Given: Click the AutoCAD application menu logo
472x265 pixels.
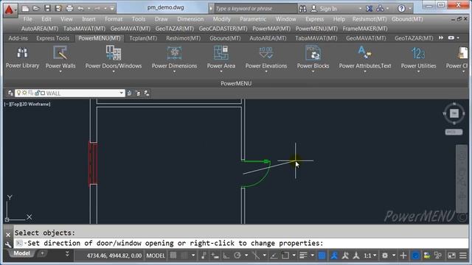Looking at the screenshot, I should tap(10, 10).
